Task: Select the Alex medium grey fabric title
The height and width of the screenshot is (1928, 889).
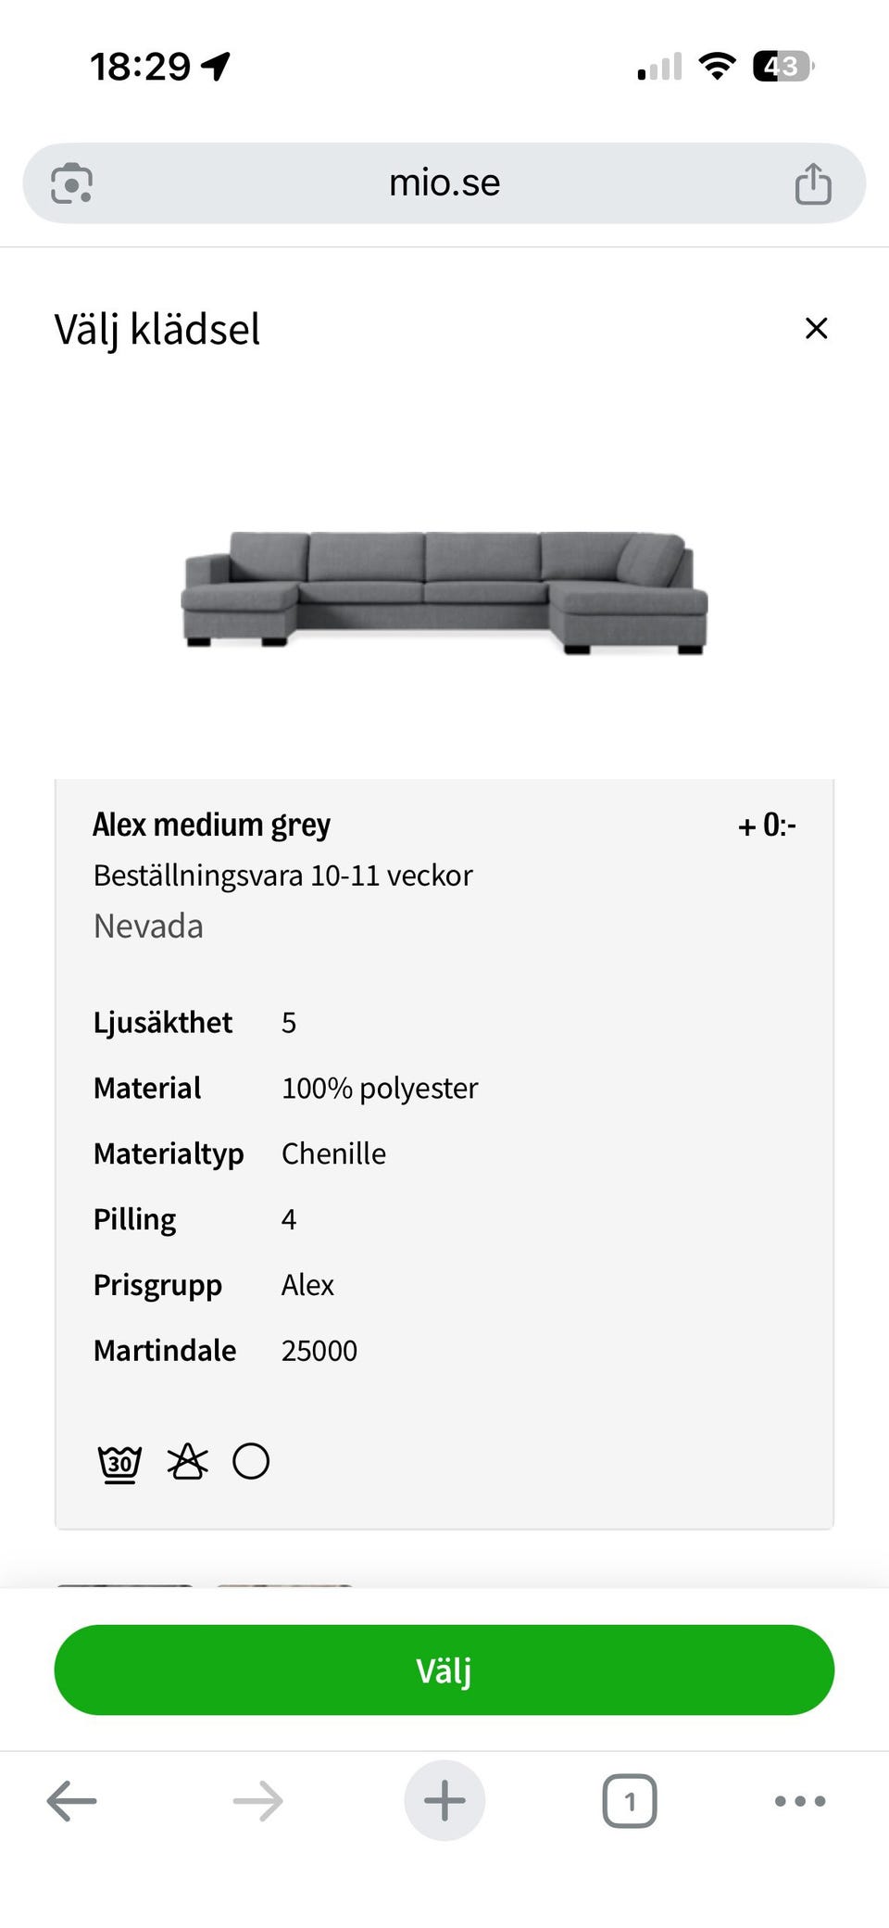Action: [x=211, y=825]
